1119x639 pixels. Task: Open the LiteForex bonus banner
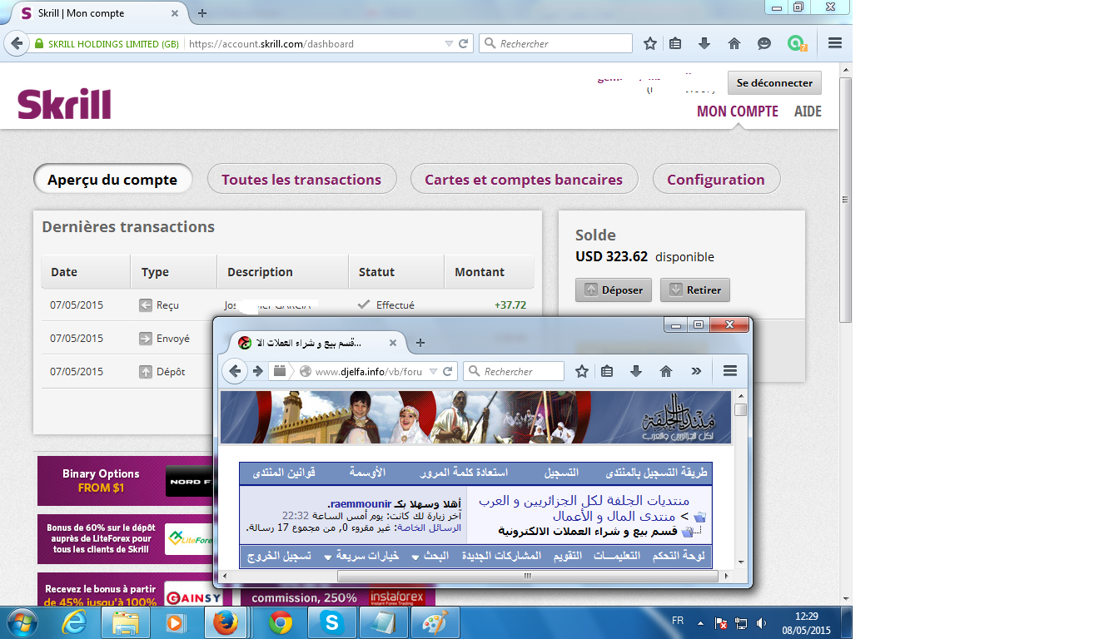125,538
